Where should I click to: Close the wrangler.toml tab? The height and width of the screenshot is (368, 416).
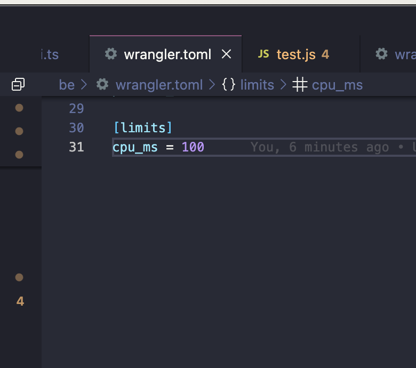(226, 54)
